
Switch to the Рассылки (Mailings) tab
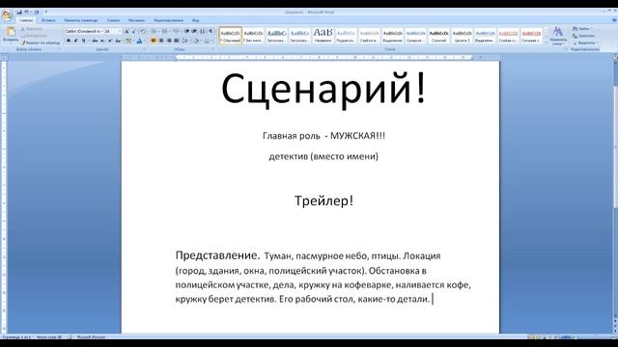pyautogui.click(x=136, y=20)
